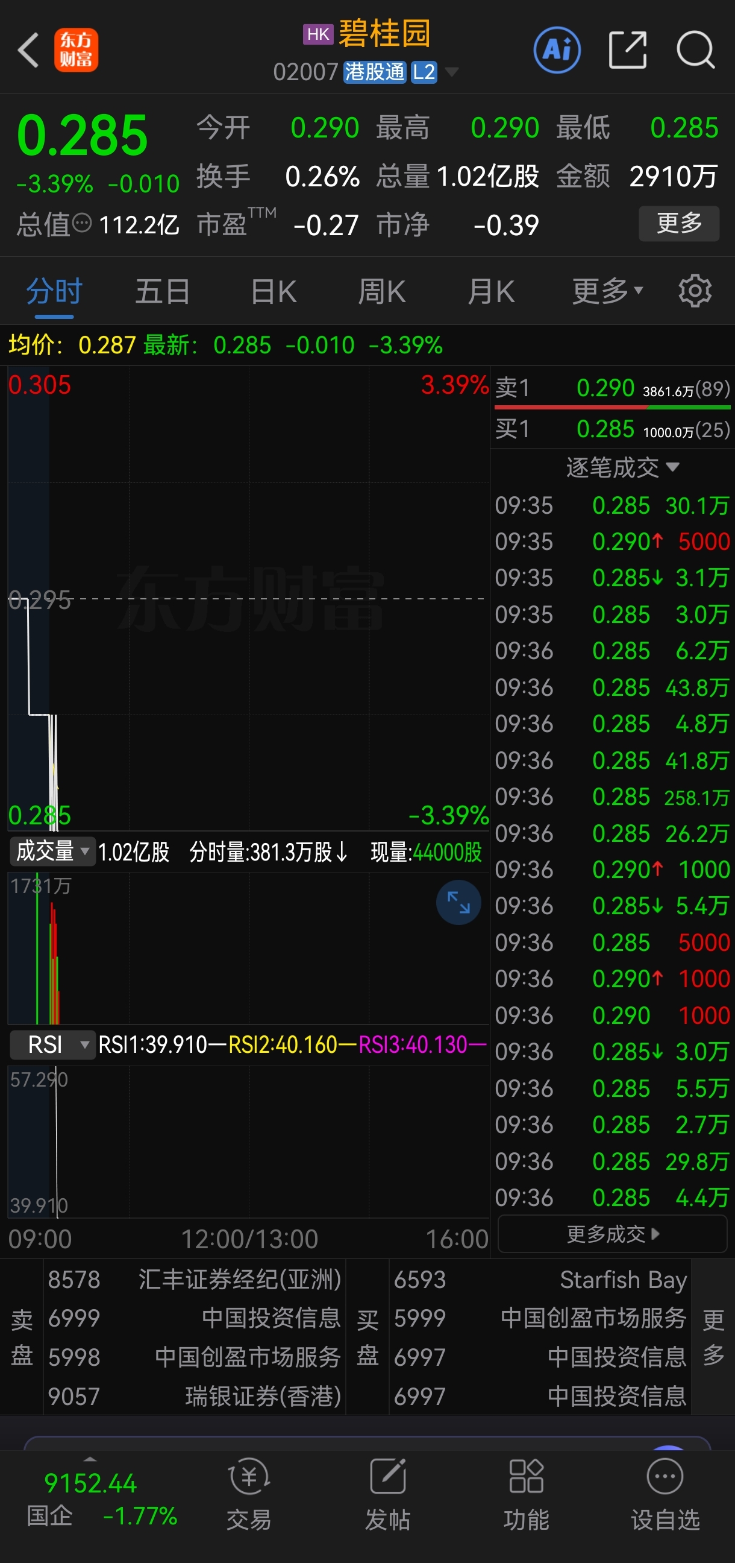Tap the 0.285 current price
The width and height of the screenshot is (735, 1563).
(82, 134)
